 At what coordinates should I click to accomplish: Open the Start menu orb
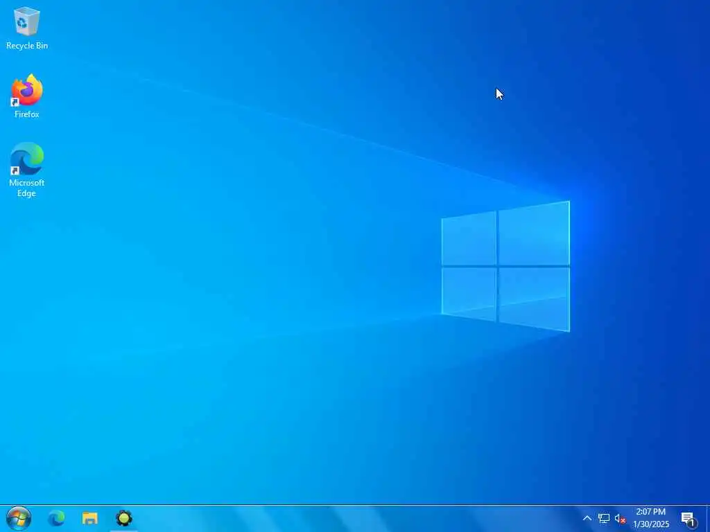19,518
